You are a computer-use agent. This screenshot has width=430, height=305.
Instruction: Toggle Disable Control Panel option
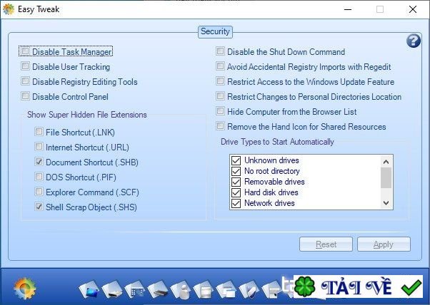pyautogui.click(x=25, y=96)
